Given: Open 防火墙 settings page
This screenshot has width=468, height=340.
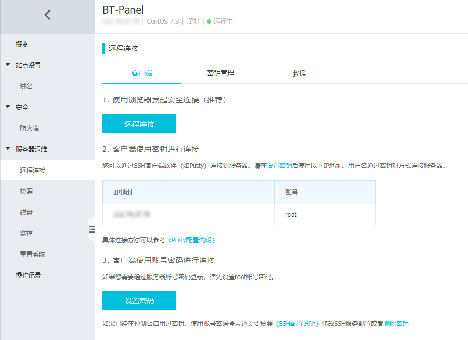Looking at the screenshot, I should 29,129.
